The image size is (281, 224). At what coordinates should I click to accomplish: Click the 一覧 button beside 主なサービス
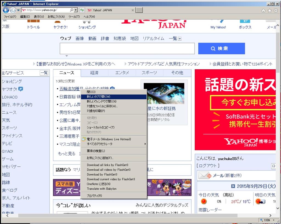44,73
